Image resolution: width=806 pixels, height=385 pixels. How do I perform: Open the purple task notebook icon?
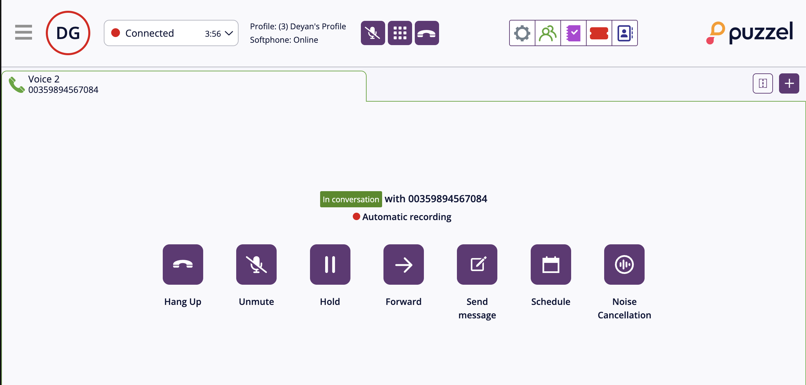click(x=573, y=33)
